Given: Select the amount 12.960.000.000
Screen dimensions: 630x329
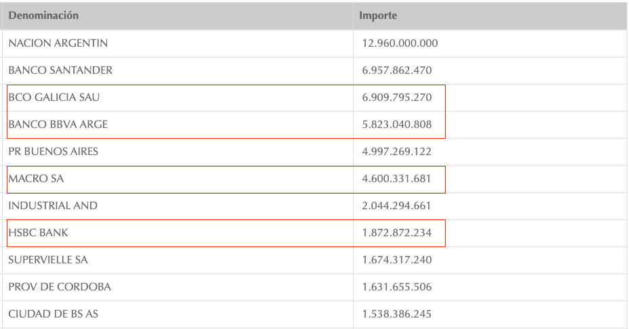Looking at the screenshot, I should tap(400, 43).
